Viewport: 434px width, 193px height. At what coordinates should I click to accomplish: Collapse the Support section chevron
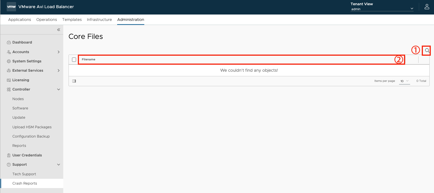pos(59,165)
